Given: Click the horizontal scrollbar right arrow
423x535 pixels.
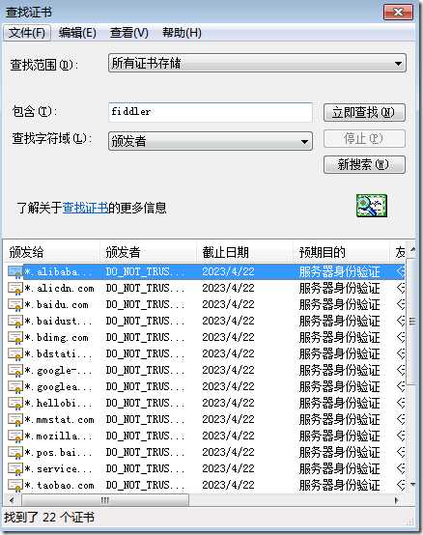Looking at the screenshot, I should pos(396,500).
